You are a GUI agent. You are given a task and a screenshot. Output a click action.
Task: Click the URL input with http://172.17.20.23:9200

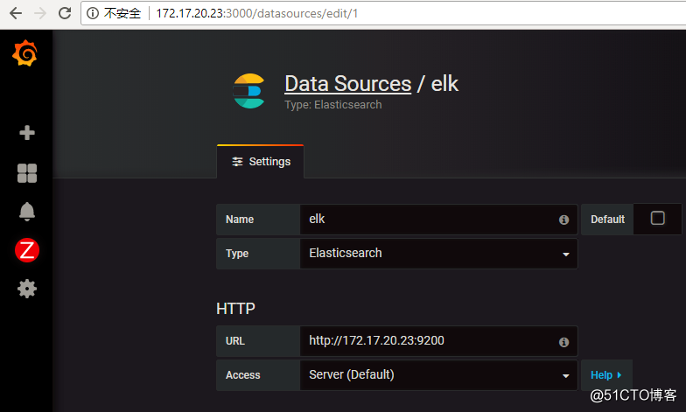pos(439,341)
